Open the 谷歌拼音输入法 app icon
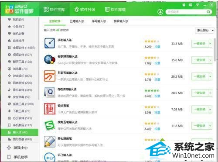Image resolution: width=218 pixels, height=162 pixels. 50,59
